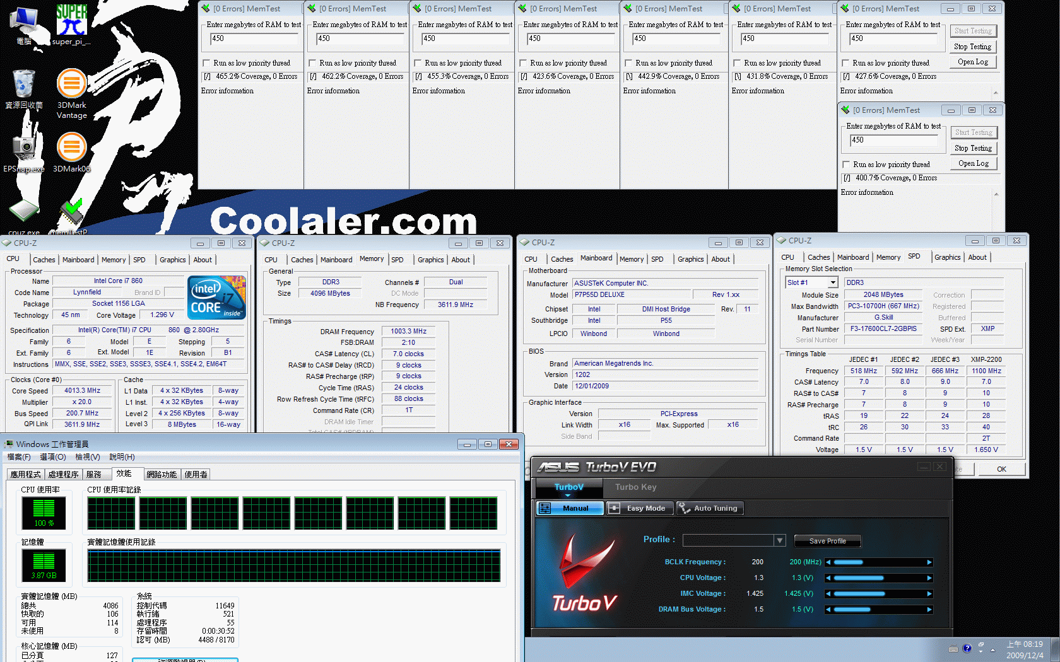Increase BCLK Frequency with right arrow
The height and width of the screenshot is (662, 1060).
[x=929, y=562]
